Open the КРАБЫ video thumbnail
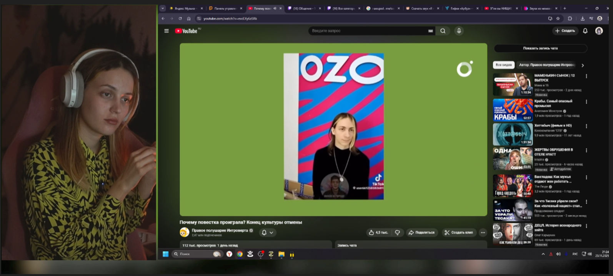This screenshot has width=613, height=276. tap(513, 110)
